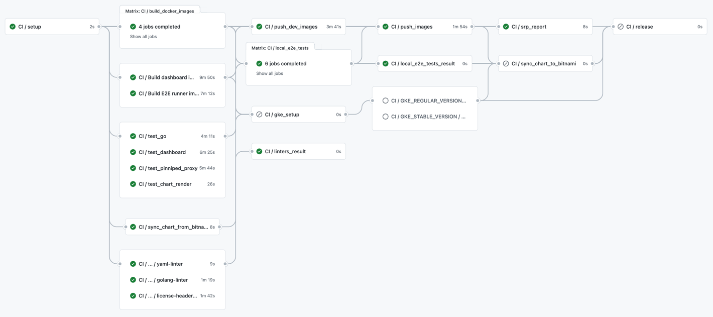Click the success check icon next to test_go
713x317 pixels.
pos(133,136)
